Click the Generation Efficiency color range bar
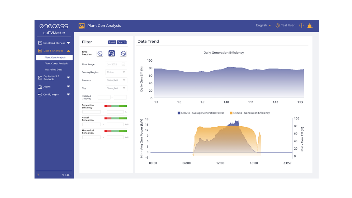Screen dimensions: 352x198 [116, 106]
